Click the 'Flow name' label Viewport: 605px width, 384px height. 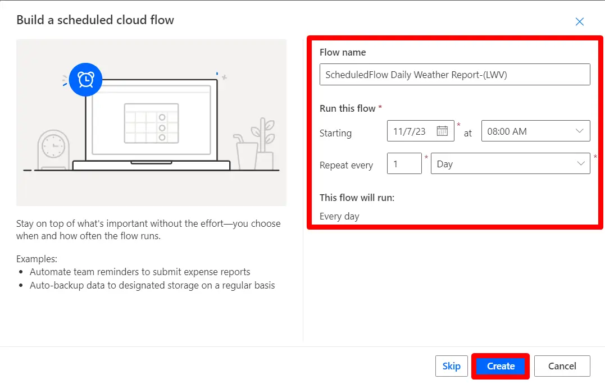point(343,52)
